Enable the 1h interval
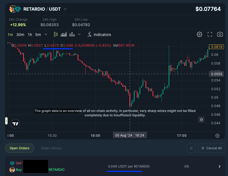The width and height of the screenshot is (228, 176). click(x=30, y=34)
